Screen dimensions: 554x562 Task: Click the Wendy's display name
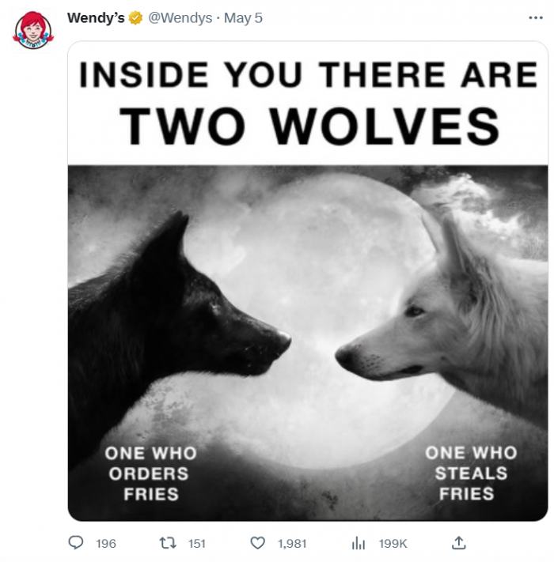pyautogui.click(x=96, y=18)
